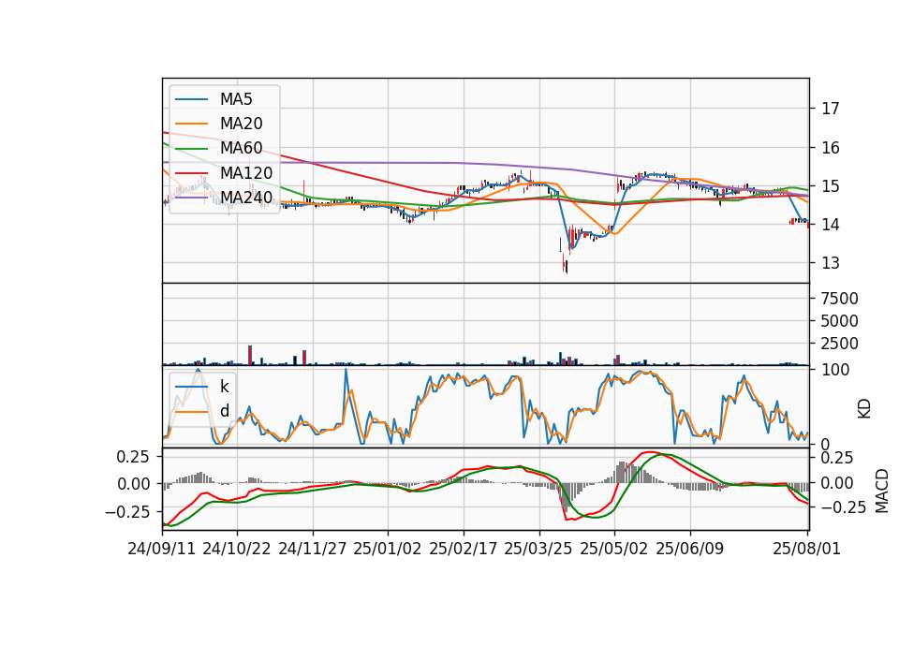Viewport: 899px width, 646px height.
Task: Click the green MA60 legend line sample
Action: [191, 149]
